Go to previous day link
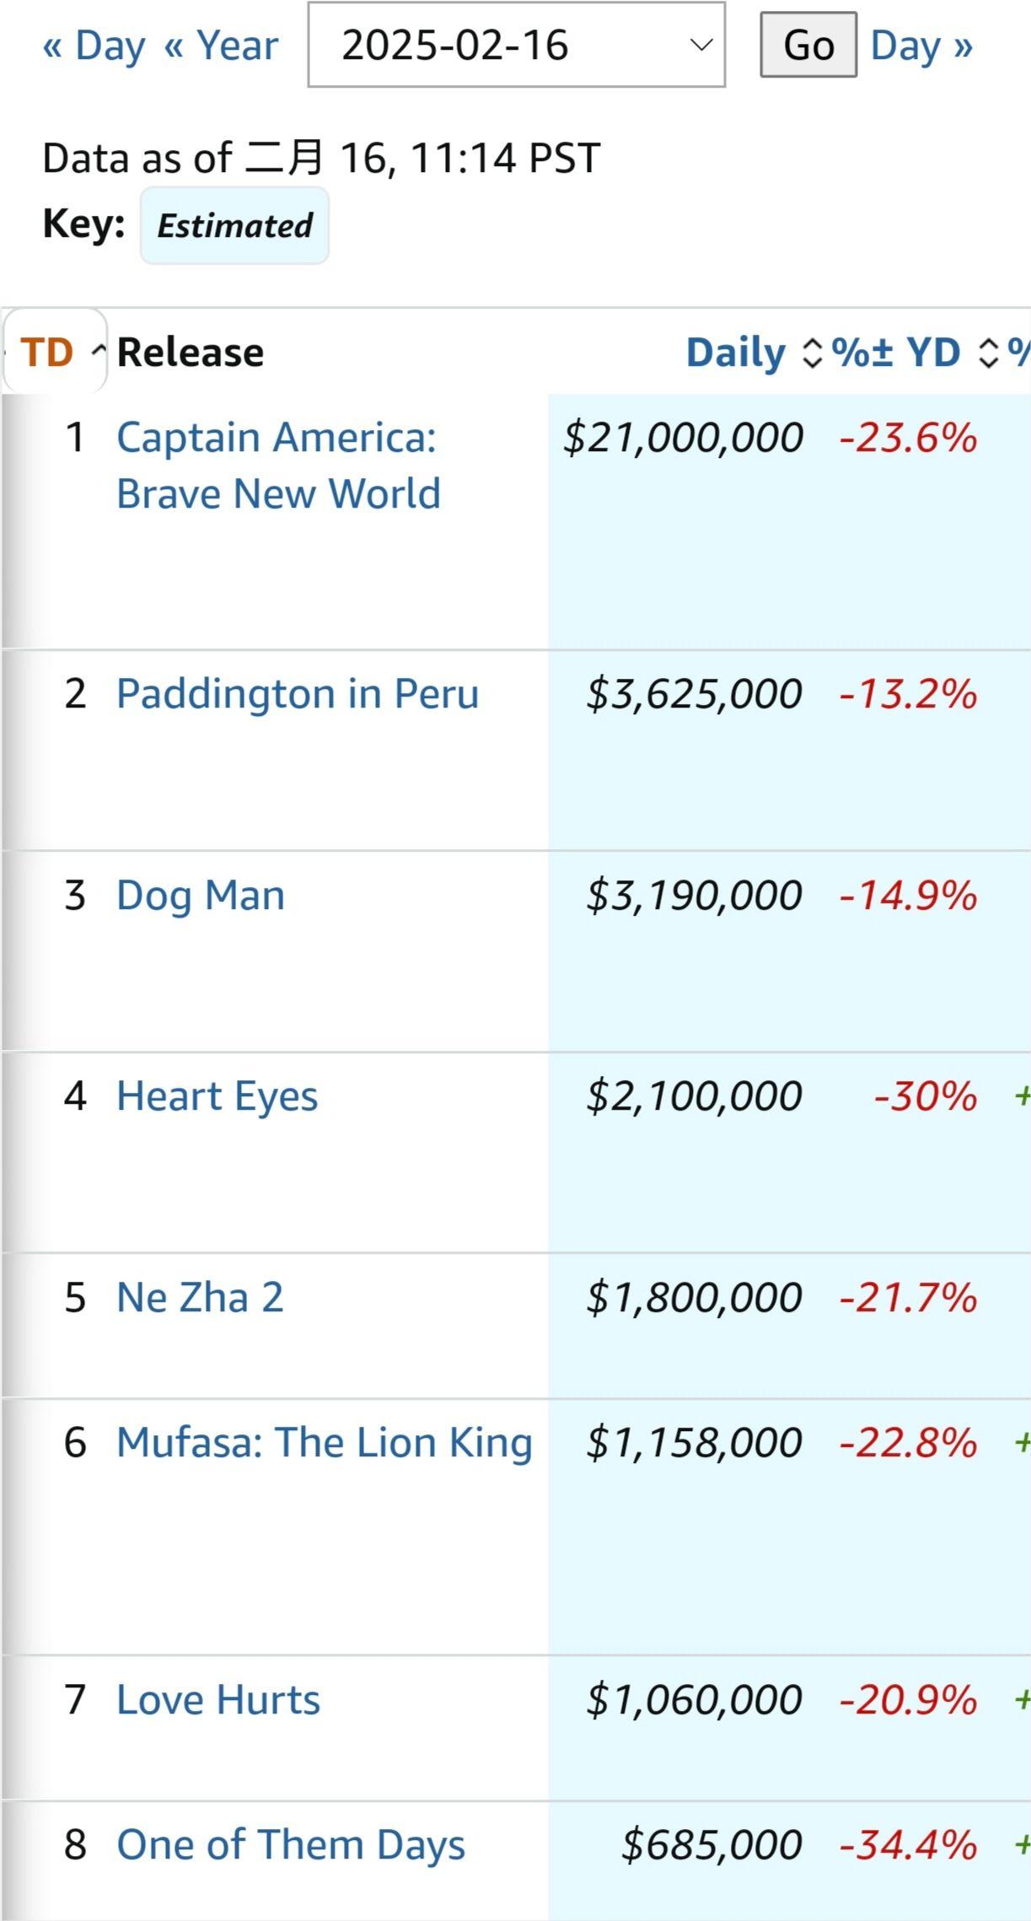Viewport: 1031px width, 1921px height. pos(94,46)
